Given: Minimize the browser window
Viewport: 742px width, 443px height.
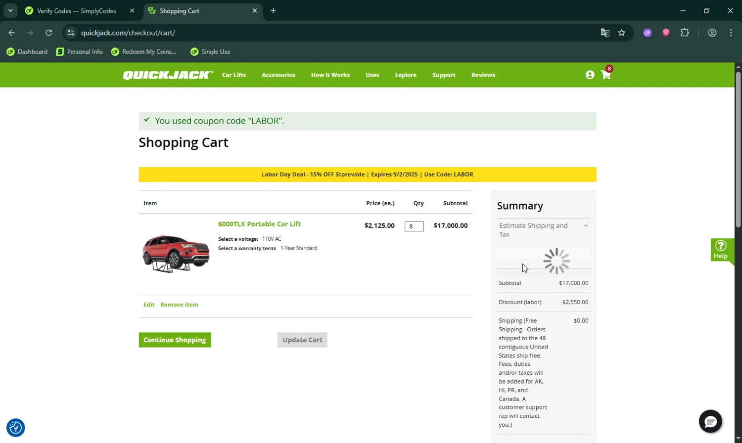Looking at the screenshot, I should pyautogui.click(x=683, y=10).
